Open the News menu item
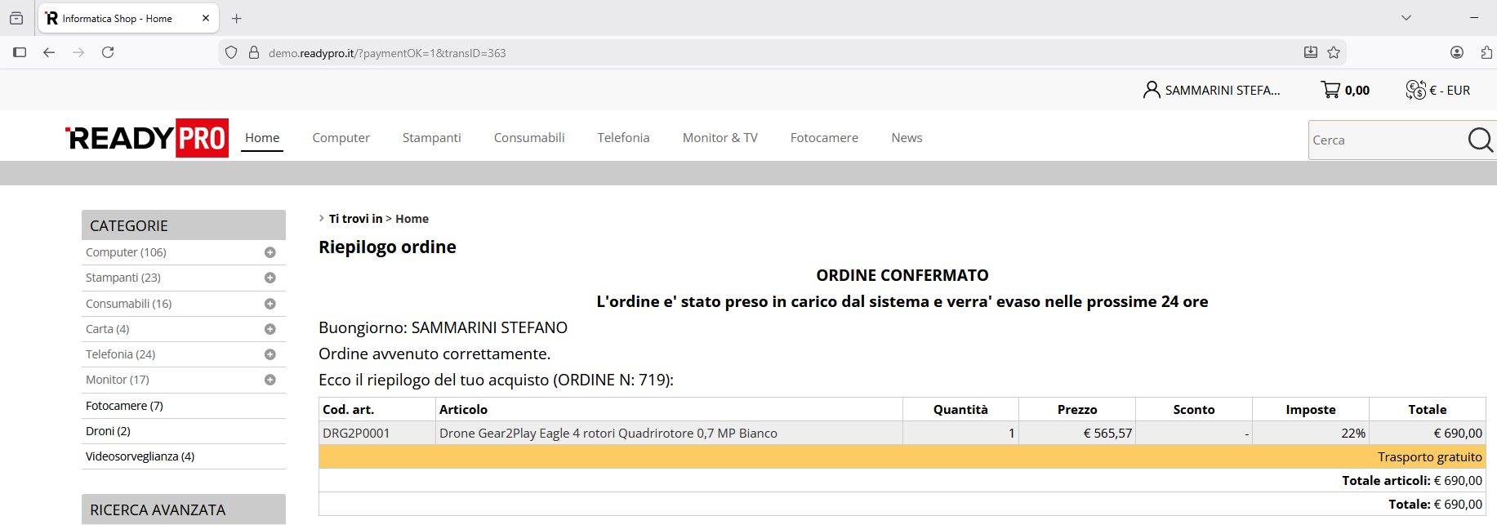 tap(907, 138)
